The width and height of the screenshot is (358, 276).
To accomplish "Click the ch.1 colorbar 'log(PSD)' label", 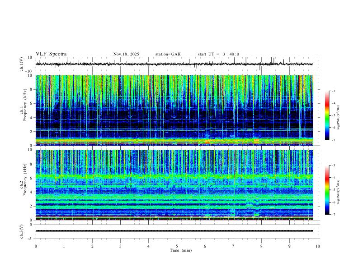I will click(339, 118).
